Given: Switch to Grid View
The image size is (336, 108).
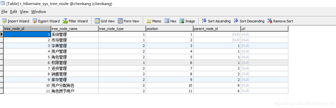Looking at the screenshot, I should 105,21.
